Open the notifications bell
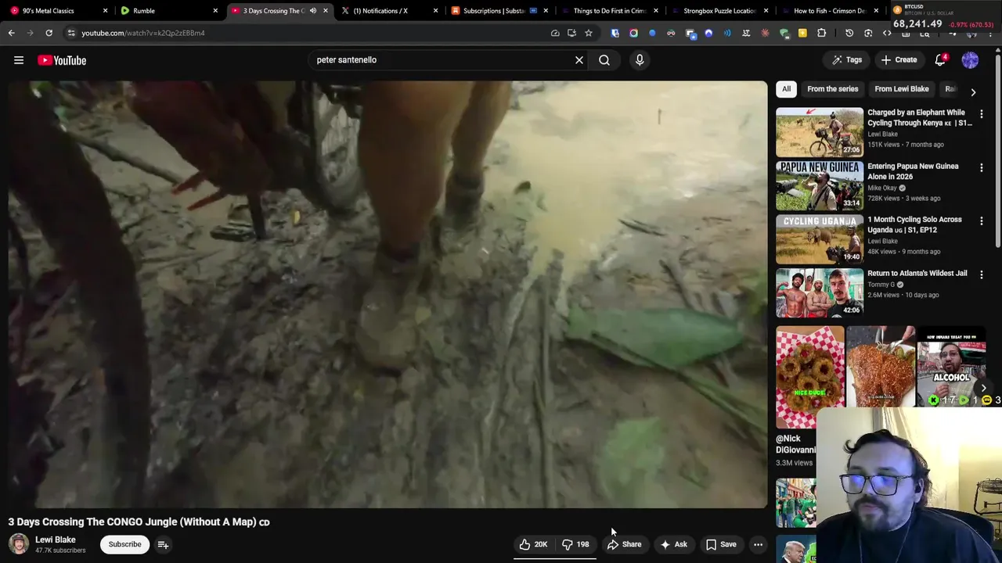This screenshot has height=563, width=1002. [941, 60]
